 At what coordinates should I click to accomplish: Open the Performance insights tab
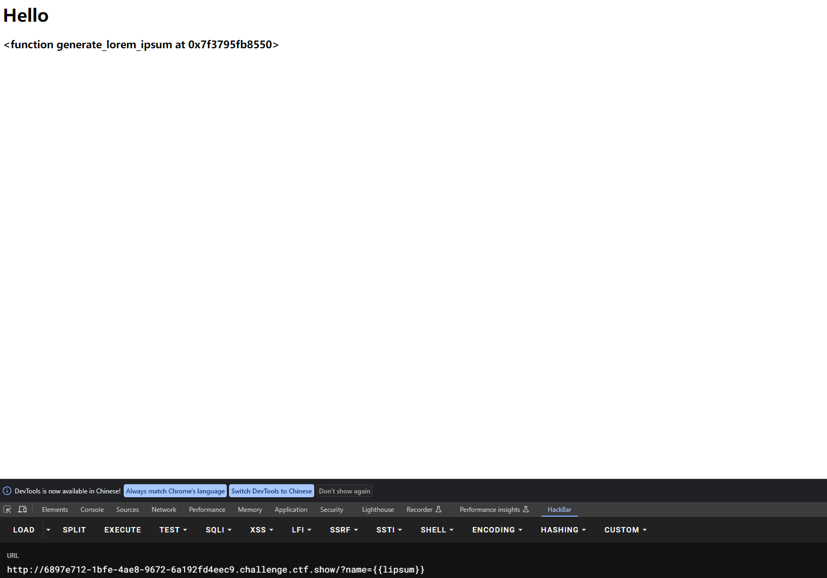pyautogui.click(x=494, y=510)
